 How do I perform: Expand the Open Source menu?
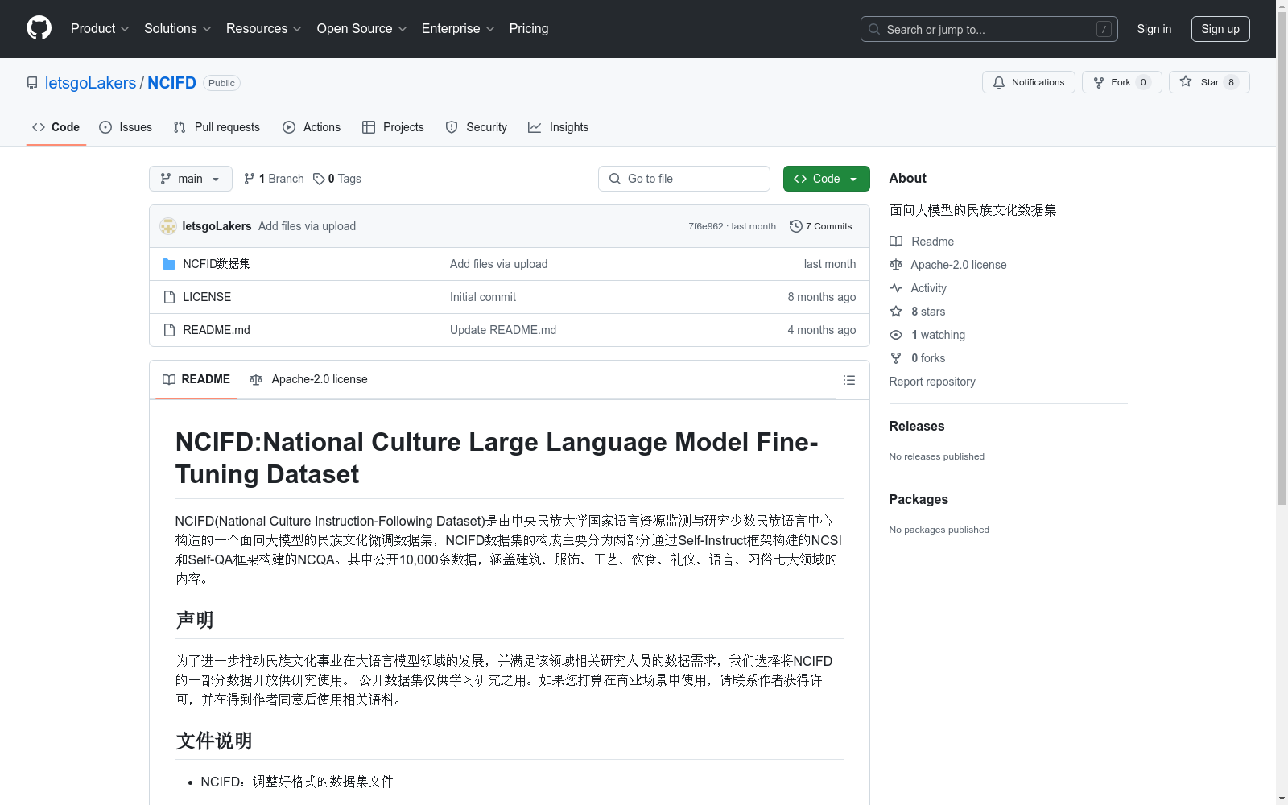pos(361,28)
